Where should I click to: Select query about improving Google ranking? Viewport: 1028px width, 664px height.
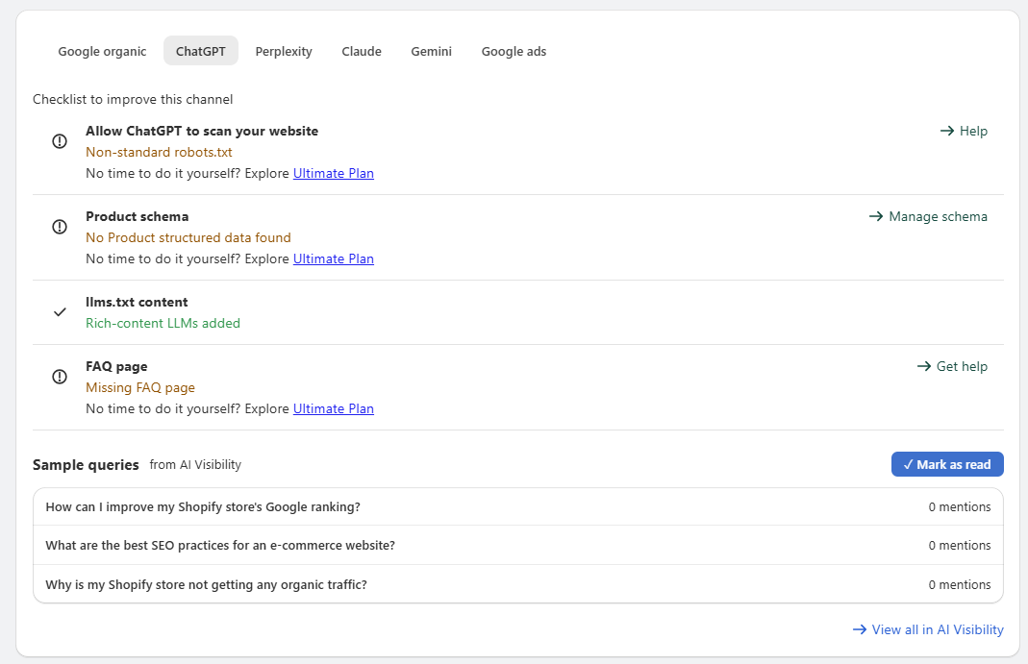click(518, 506)
